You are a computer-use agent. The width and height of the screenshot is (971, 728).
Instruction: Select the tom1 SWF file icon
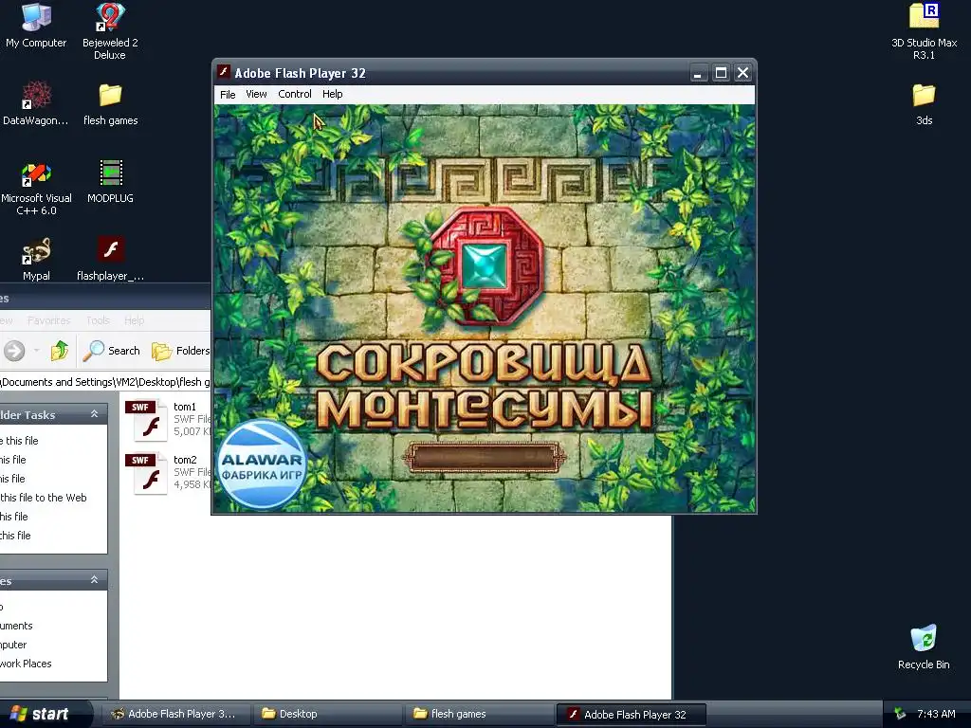click(x=147, y=420)
